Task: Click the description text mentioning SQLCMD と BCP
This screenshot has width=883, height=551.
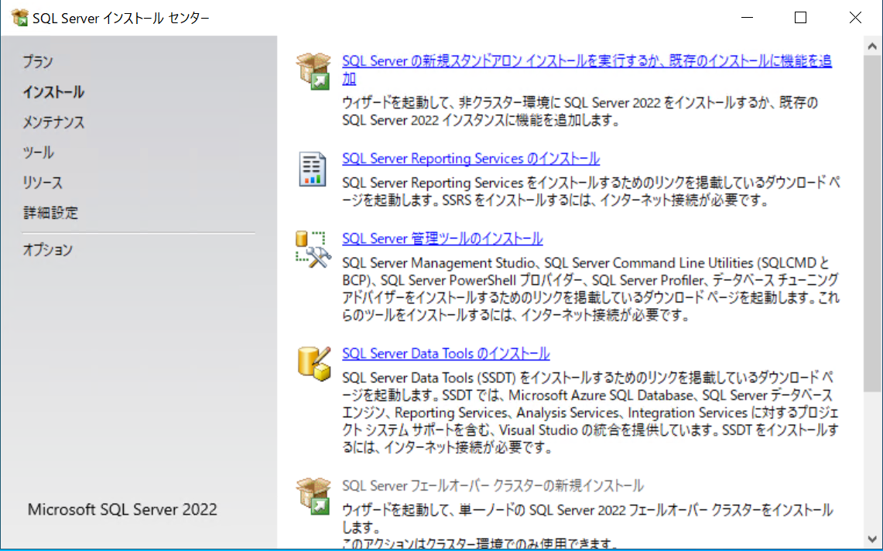Action: pos(591,289)
